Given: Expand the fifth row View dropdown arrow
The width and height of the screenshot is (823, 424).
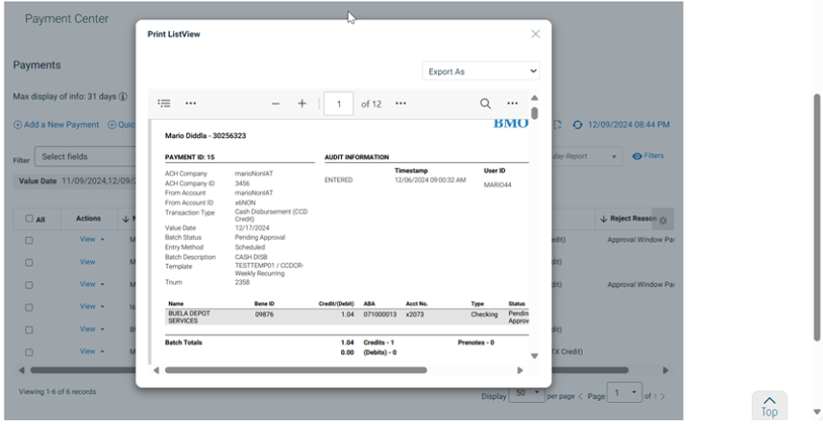Looking at the screenshot, I should point(103,329).
